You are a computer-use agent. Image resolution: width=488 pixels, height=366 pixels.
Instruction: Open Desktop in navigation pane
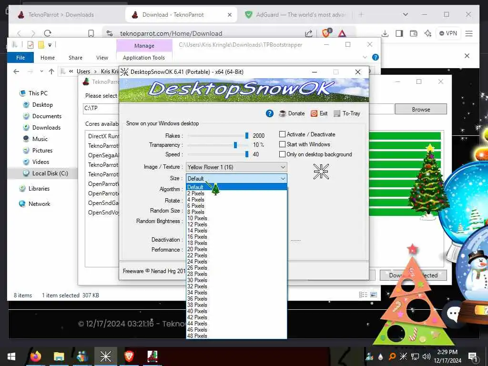point(42,104)
